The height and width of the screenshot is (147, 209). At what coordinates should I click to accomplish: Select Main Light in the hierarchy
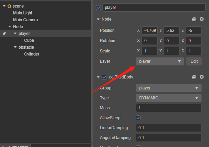(x=23, y=13)
